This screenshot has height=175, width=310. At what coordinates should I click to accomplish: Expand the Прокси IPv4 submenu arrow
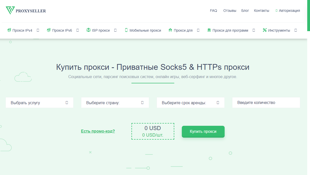(38, 30)
